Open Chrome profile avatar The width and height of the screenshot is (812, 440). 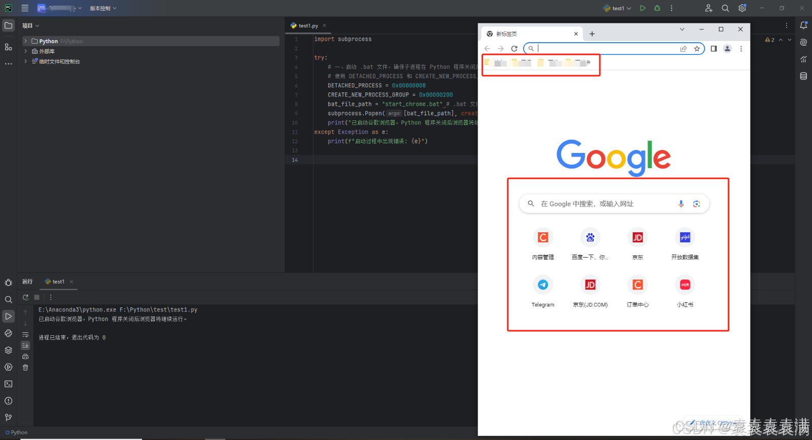(728, 49)
